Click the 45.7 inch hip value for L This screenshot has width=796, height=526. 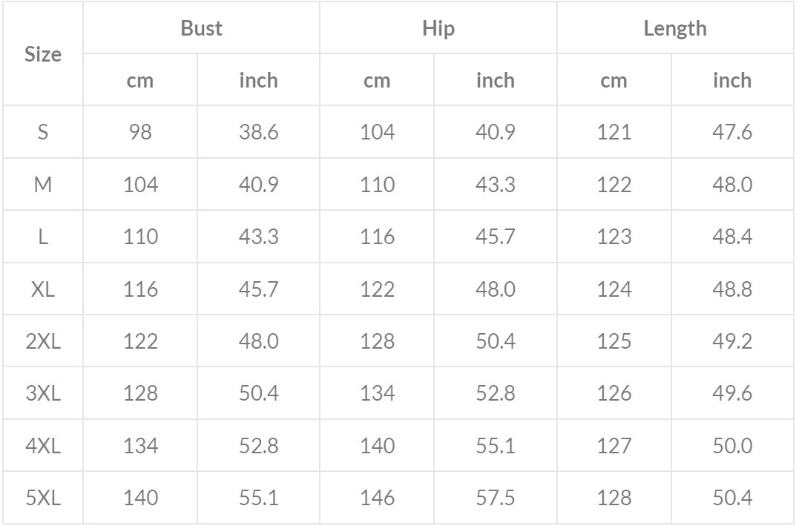point(495,237)
